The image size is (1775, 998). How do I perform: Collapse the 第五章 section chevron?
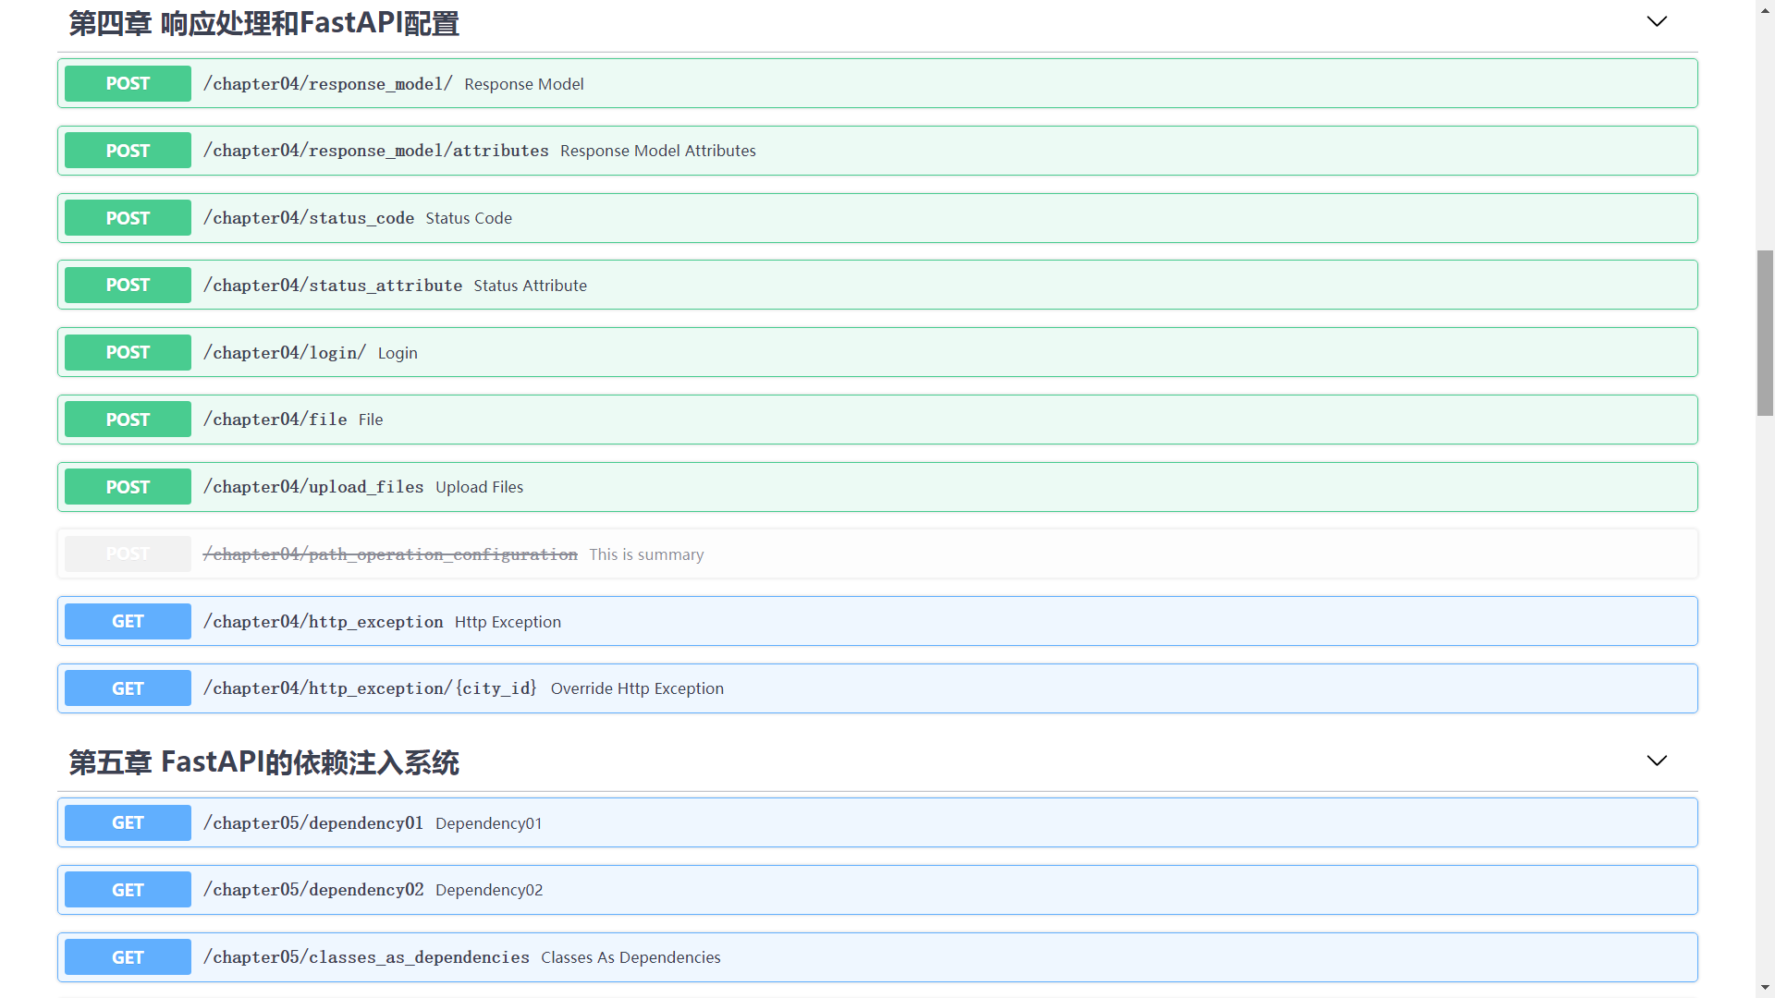pyautogui.click(x=1656, y=761)
